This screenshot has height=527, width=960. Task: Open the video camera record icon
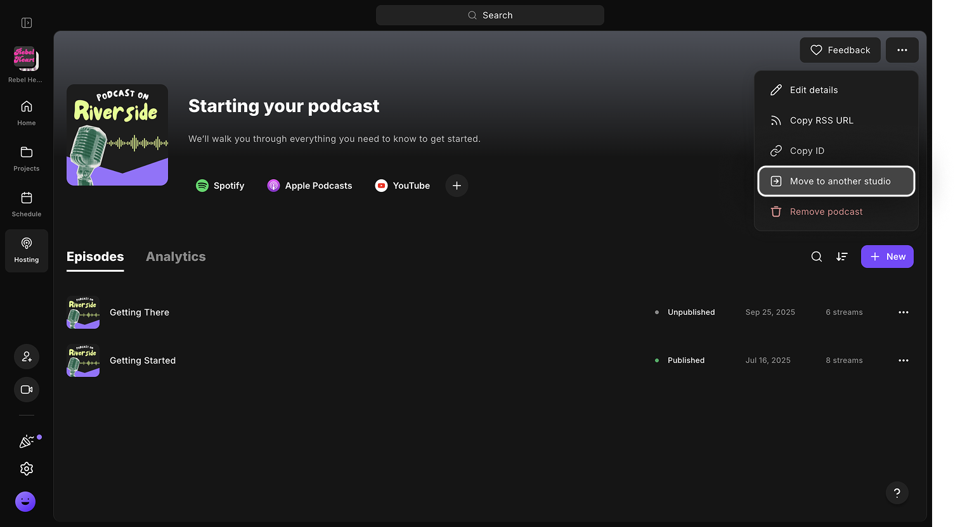(x=27, y=390)
